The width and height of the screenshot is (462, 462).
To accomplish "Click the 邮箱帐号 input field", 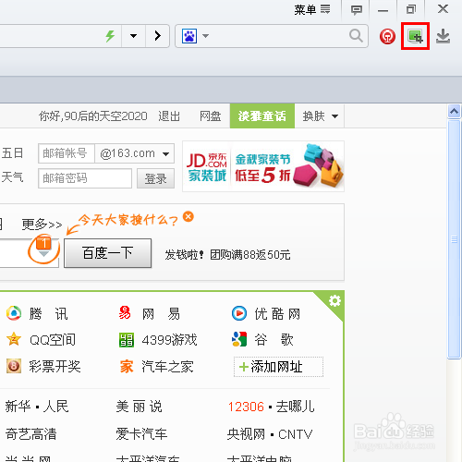I will pos(67,153).
